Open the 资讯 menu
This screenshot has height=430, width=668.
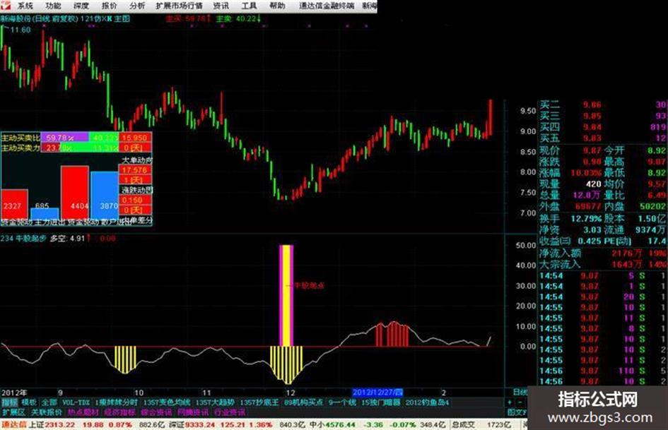[x=221, y=6]
